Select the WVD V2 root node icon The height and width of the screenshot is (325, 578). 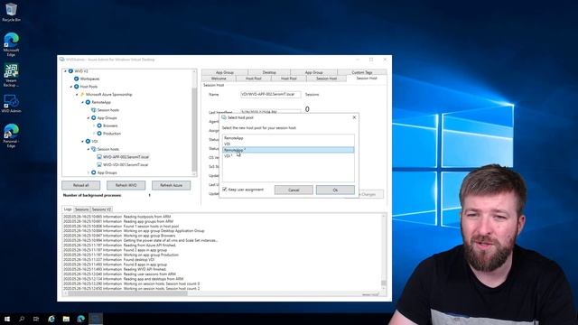click(70, 70)
